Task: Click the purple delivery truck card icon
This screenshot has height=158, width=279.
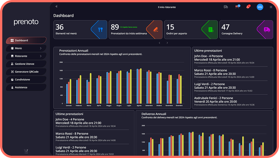Action: [x=267, y=30]
